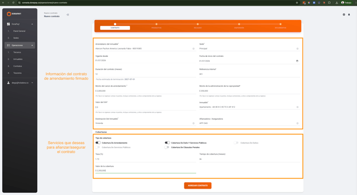This screenshot has height=195, width=357.
Task: Click the user avatar icon in sidebar
Action: (x=9, y=83)
